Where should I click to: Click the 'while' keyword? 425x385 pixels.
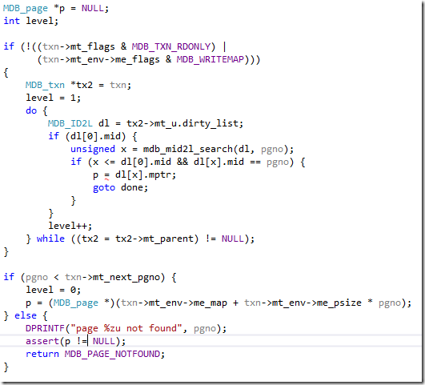point(50,239)
